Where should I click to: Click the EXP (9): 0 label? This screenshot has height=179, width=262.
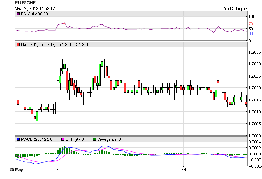75,139
